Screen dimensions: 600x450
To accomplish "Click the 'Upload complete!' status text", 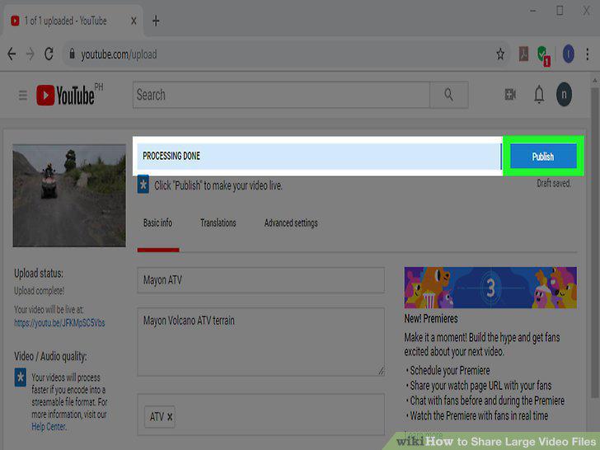I will 39,291.
